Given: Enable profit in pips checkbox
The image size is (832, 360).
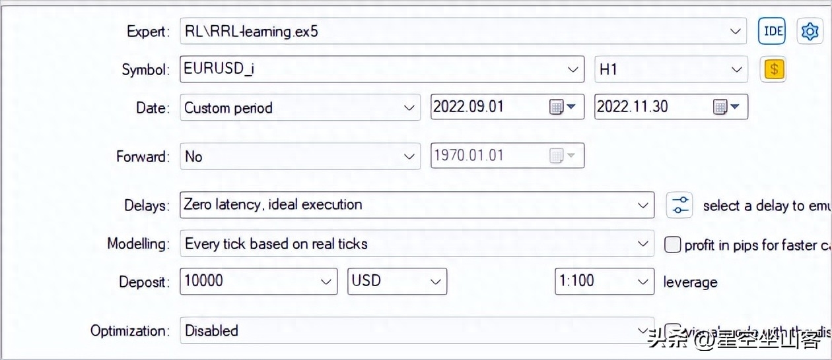Looking at the screenshot, I should [672, 245].
